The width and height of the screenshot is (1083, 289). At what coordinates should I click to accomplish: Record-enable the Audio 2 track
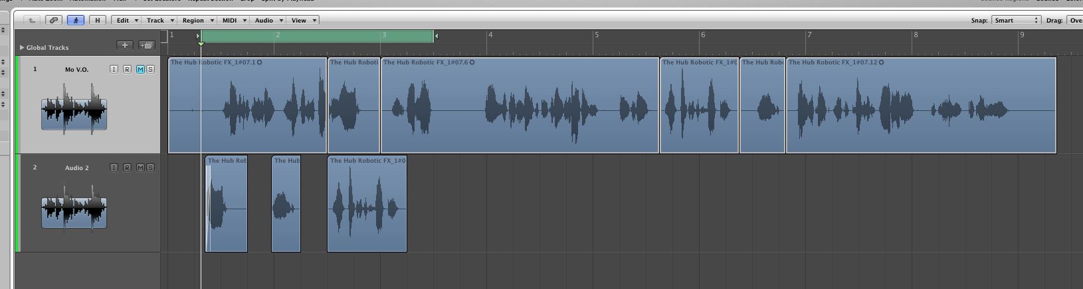coord(127,167)
